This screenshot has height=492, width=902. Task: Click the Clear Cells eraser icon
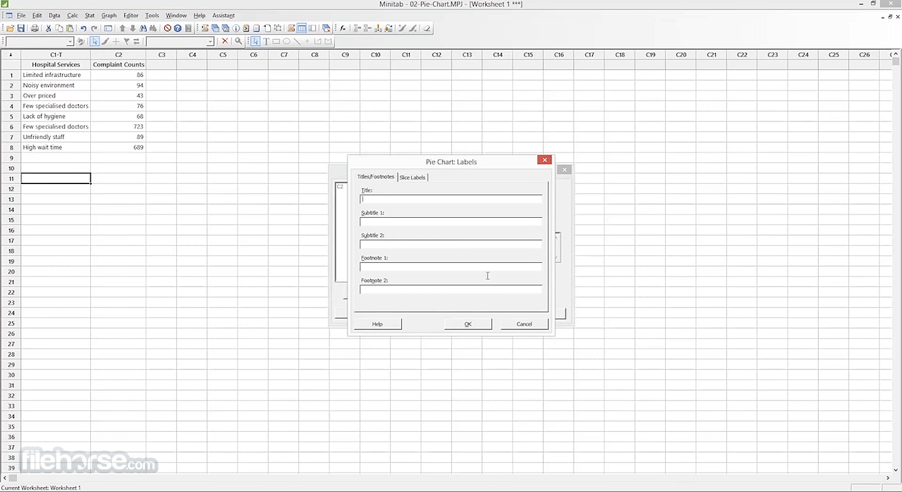pyautogui.click(x=427, y=28)
